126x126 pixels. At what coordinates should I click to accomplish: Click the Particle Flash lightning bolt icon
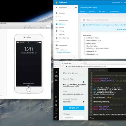click(56, 72)
